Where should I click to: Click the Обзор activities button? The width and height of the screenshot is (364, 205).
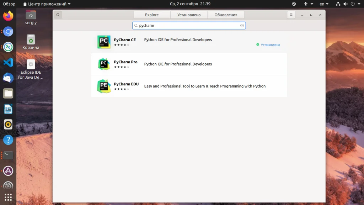[9, 4]
